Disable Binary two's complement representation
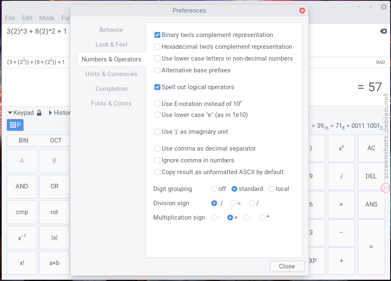The width and height of the screenshot is (391, 281). (157, 35)
